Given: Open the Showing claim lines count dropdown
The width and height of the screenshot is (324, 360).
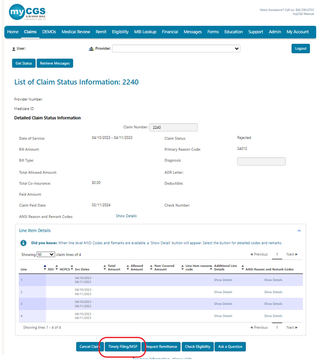Looking at the screenshot, I should pyautogui.click(x=46, y=254).
